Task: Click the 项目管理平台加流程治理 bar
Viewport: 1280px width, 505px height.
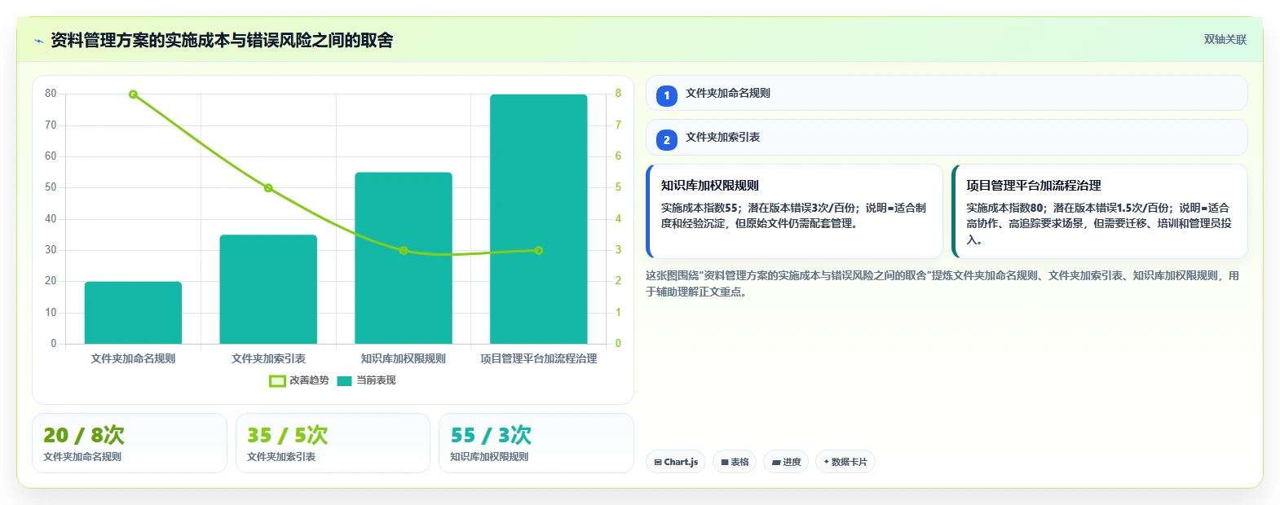Action: (539, 219)
